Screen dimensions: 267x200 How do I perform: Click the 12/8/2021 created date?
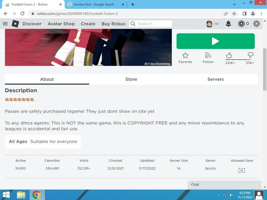[116, 168]
